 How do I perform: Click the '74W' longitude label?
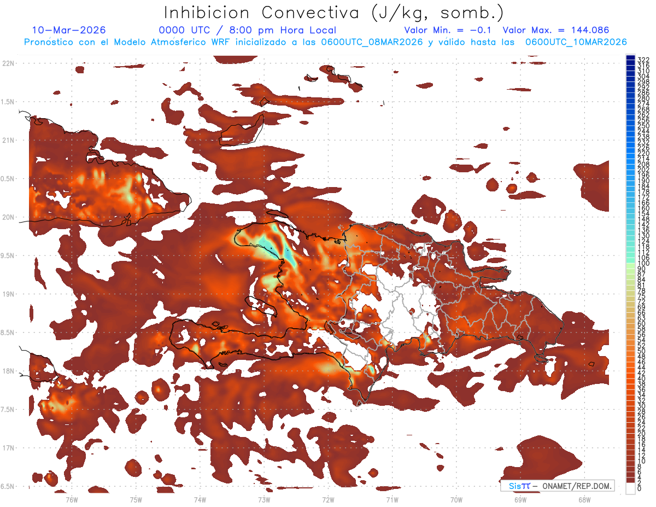[x=200, y=499]
